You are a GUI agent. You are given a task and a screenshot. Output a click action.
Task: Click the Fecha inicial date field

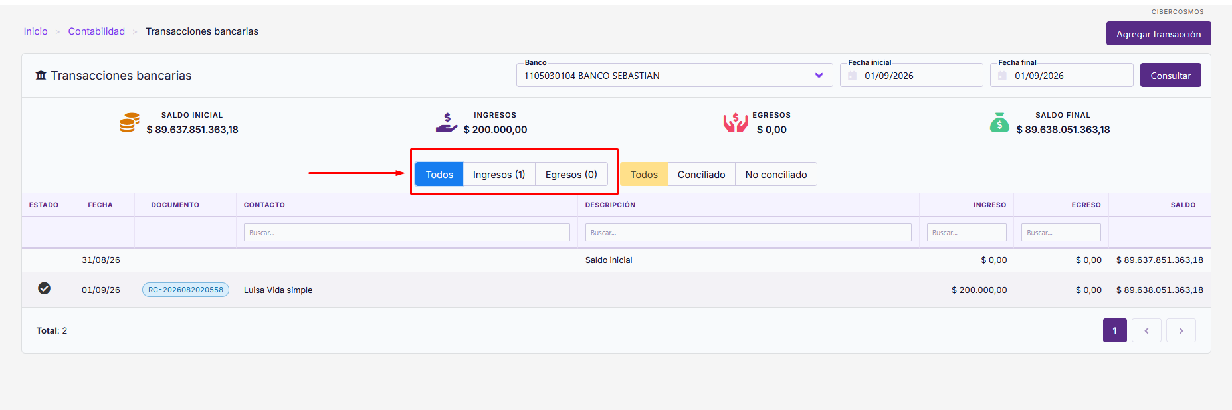911,75
